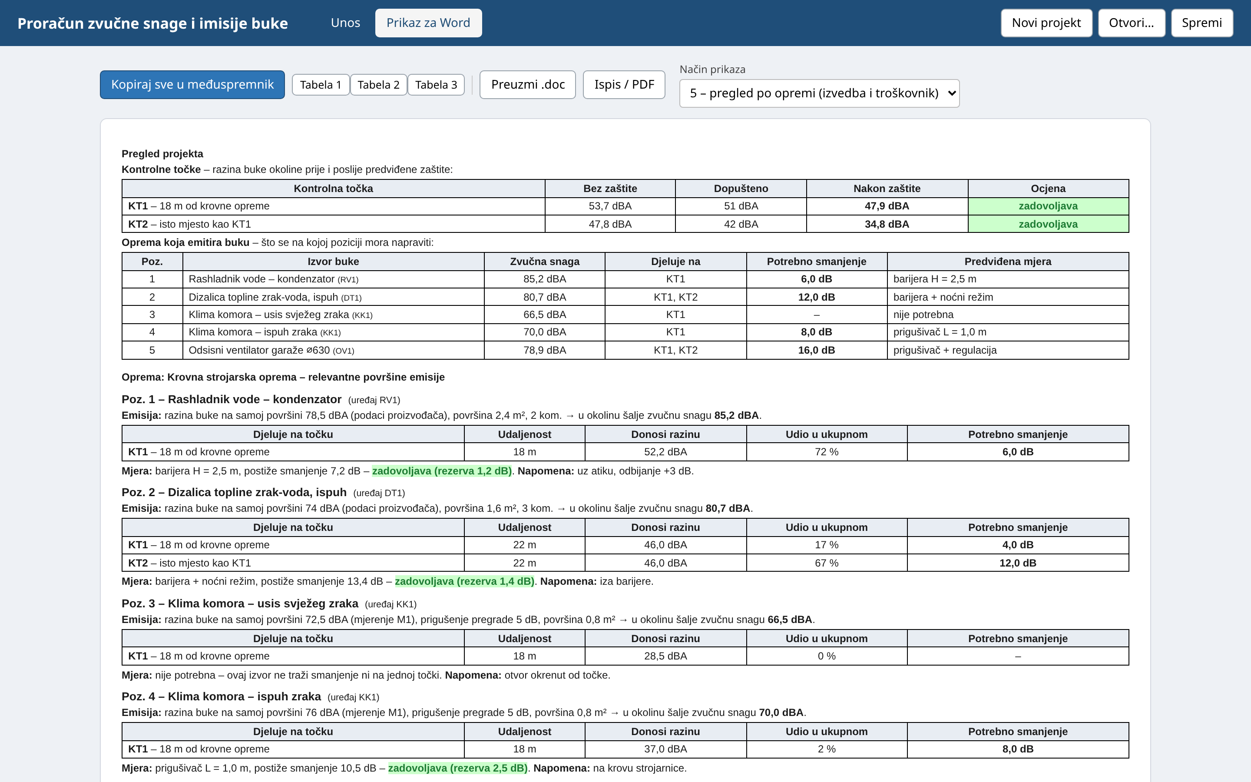Click 'zadovoljava (rezerva 1,2 dB)' highlight

(x=441, y=471)
